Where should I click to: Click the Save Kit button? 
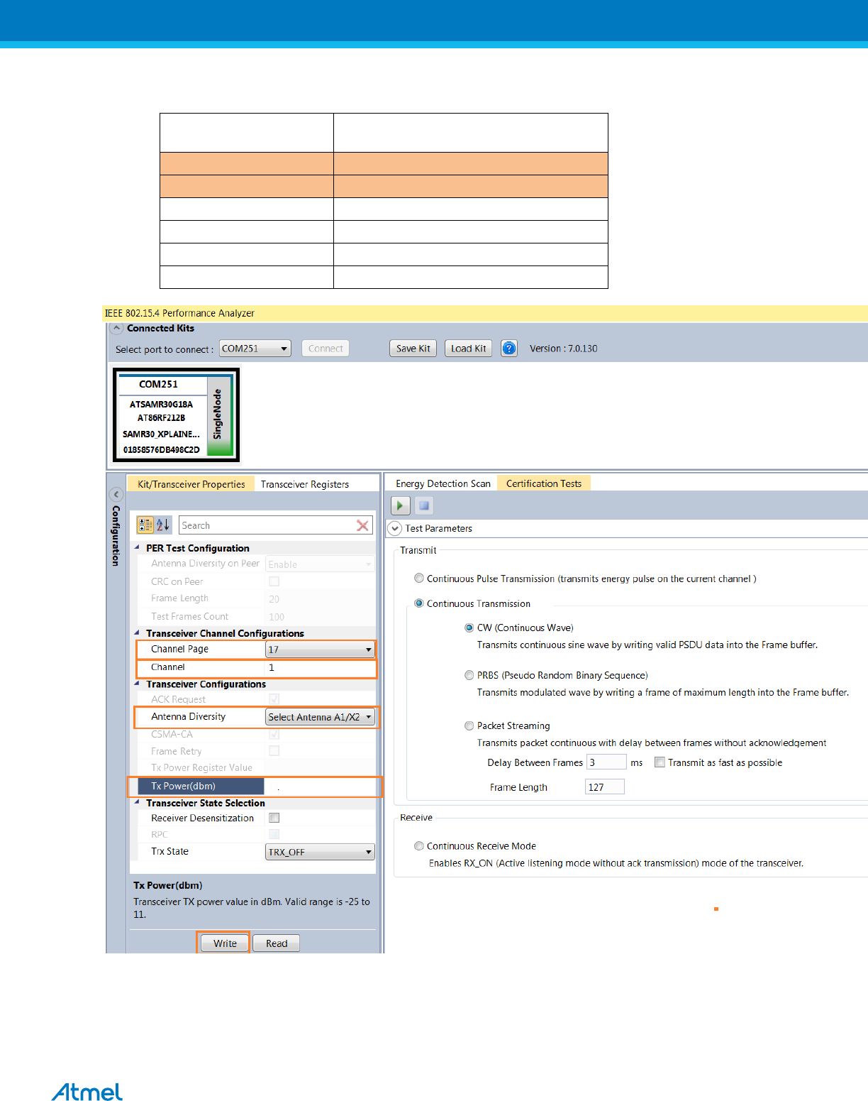pos(413,349)
